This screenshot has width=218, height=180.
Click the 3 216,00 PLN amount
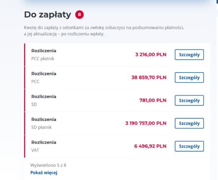tap(151, 54)
